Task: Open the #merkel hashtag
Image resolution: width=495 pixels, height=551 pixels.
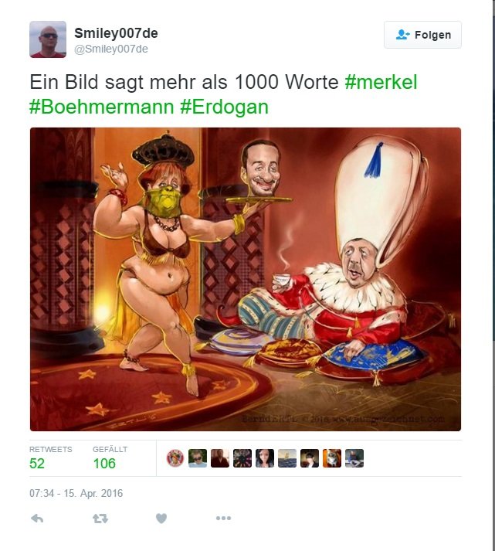Action: [x=381, y=82]
